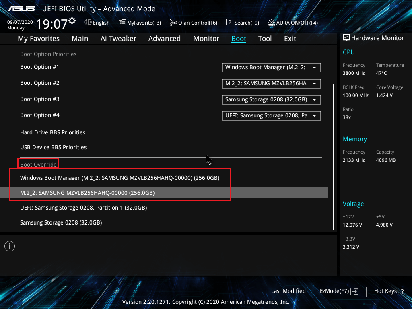Viewport: 412px width, 309px height.
Task: Click the 09/07/2020 date
Action: (x=20, y=22)
